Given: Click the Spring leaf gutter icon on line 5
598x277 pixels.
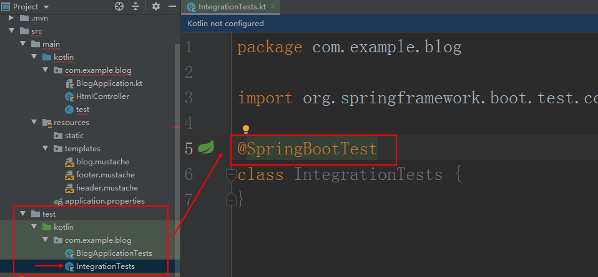Looking at the screenshot, I should [x=206, y=147].
